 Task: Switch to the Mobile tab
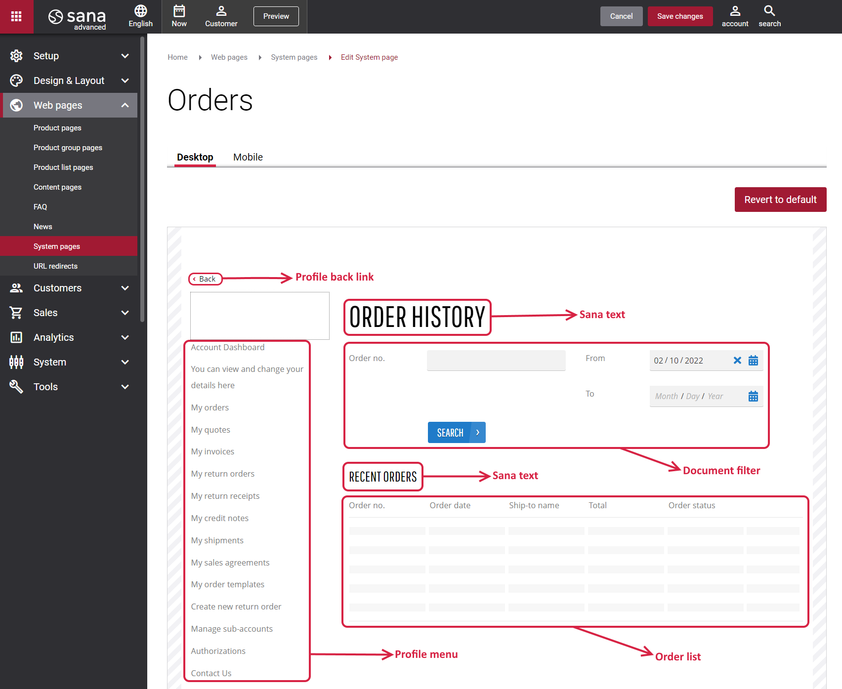[248, 157]
